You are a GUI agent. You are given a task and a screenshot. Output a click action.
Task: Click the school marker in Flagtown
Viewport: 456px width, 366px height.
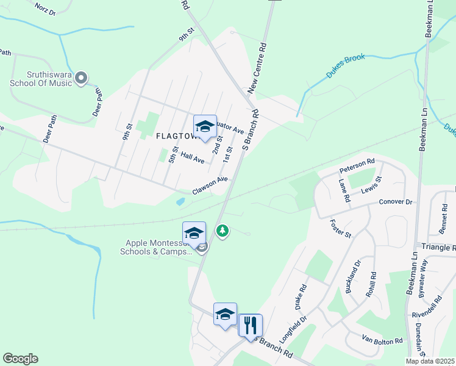pyautogui.click(x=205, y=127)
